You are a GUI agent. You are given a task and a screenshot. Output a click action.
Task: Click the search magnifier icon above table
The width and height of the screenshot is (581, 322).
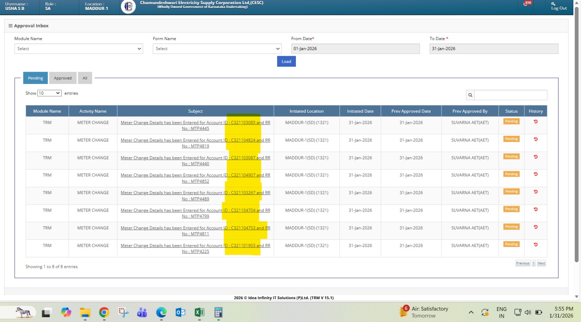(x=470, y=95)
